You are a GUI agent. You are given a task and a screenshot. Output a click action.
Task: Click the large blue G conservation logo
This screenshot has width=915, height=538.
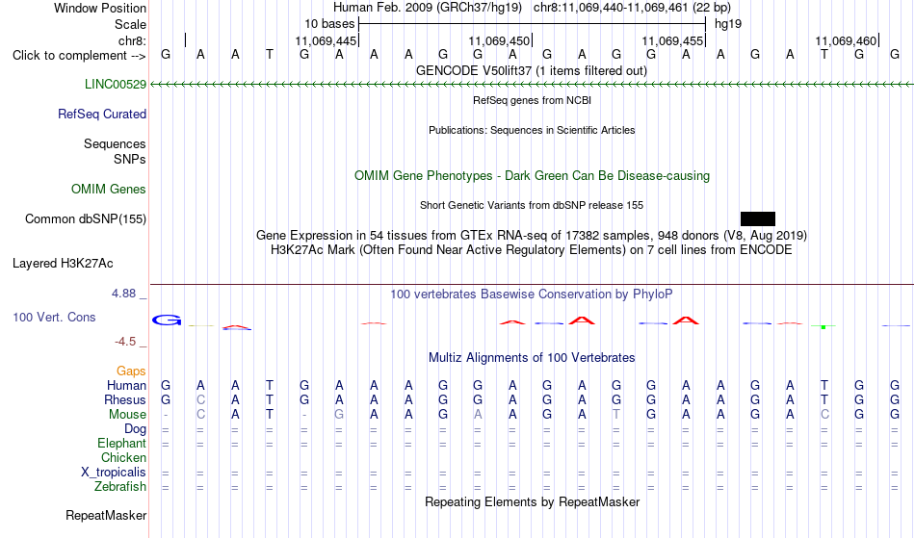[x=167, y=320]
